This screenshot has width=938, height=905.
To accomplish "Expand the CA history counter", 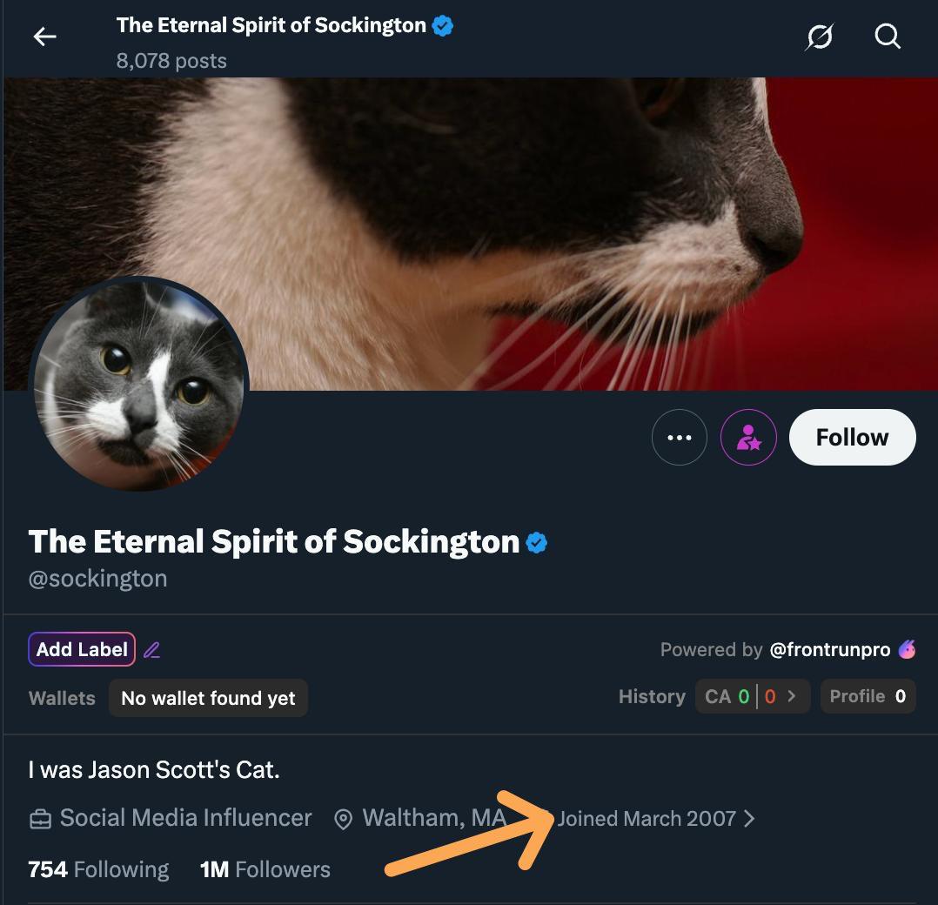I will [752, 696].
